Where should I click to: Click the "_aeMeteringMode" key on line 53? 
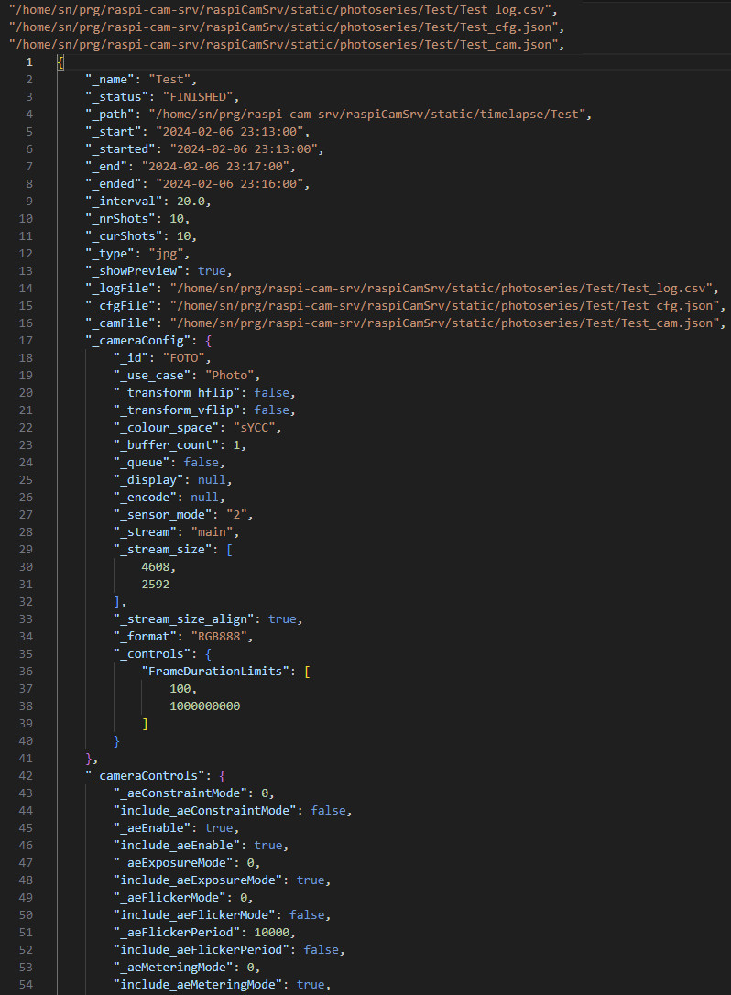[x=173, y=968]
